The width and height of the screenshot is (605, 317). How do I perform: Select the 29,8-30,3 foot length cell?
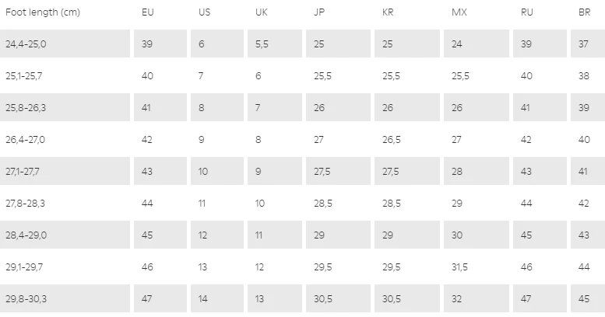pos(26,298)
